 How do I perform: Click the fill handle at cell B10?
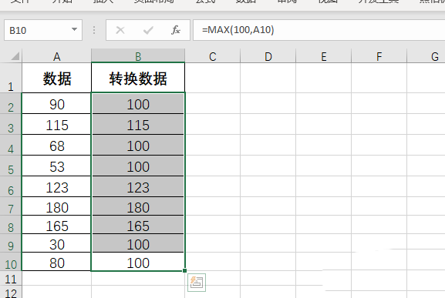pyautogui.click(x=185, y=271)
